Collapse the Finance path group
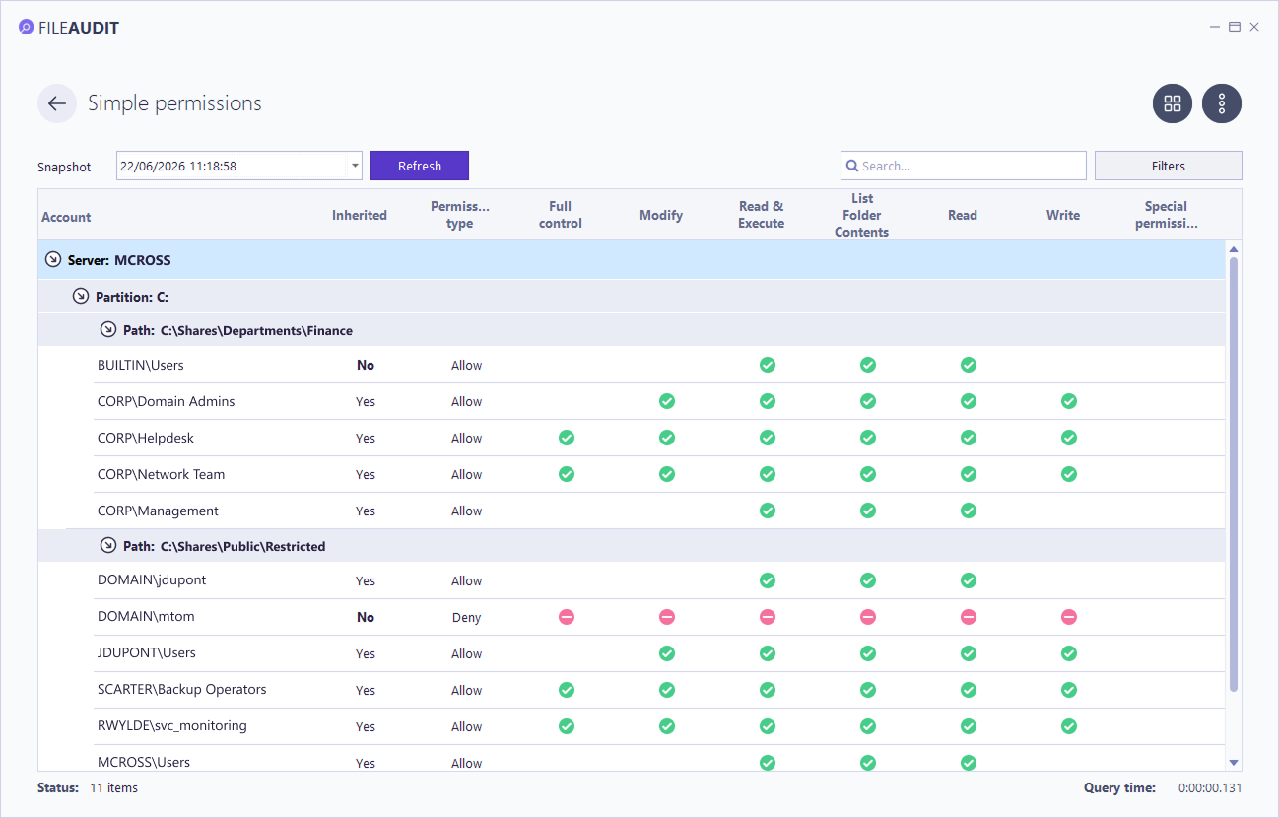This screenshot has width=1279, height=818. point(108,330)
